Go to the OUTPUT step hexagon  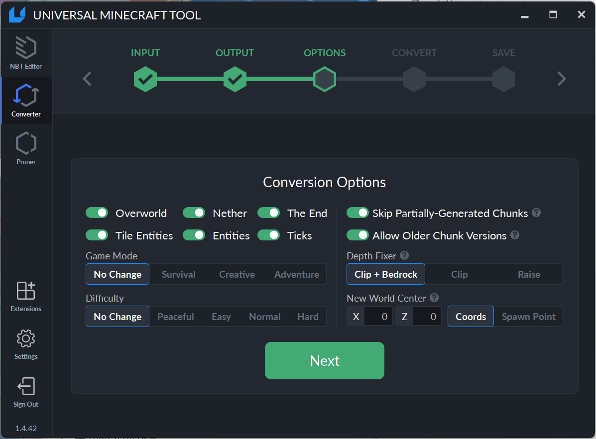[x=235, y=79]
